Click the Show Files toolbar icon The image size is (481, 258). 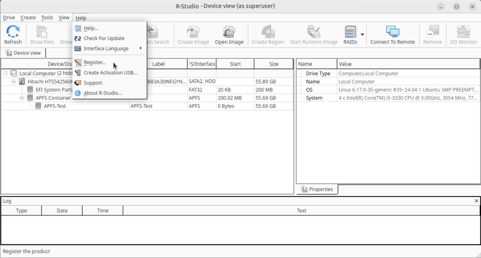click(42, 31)
